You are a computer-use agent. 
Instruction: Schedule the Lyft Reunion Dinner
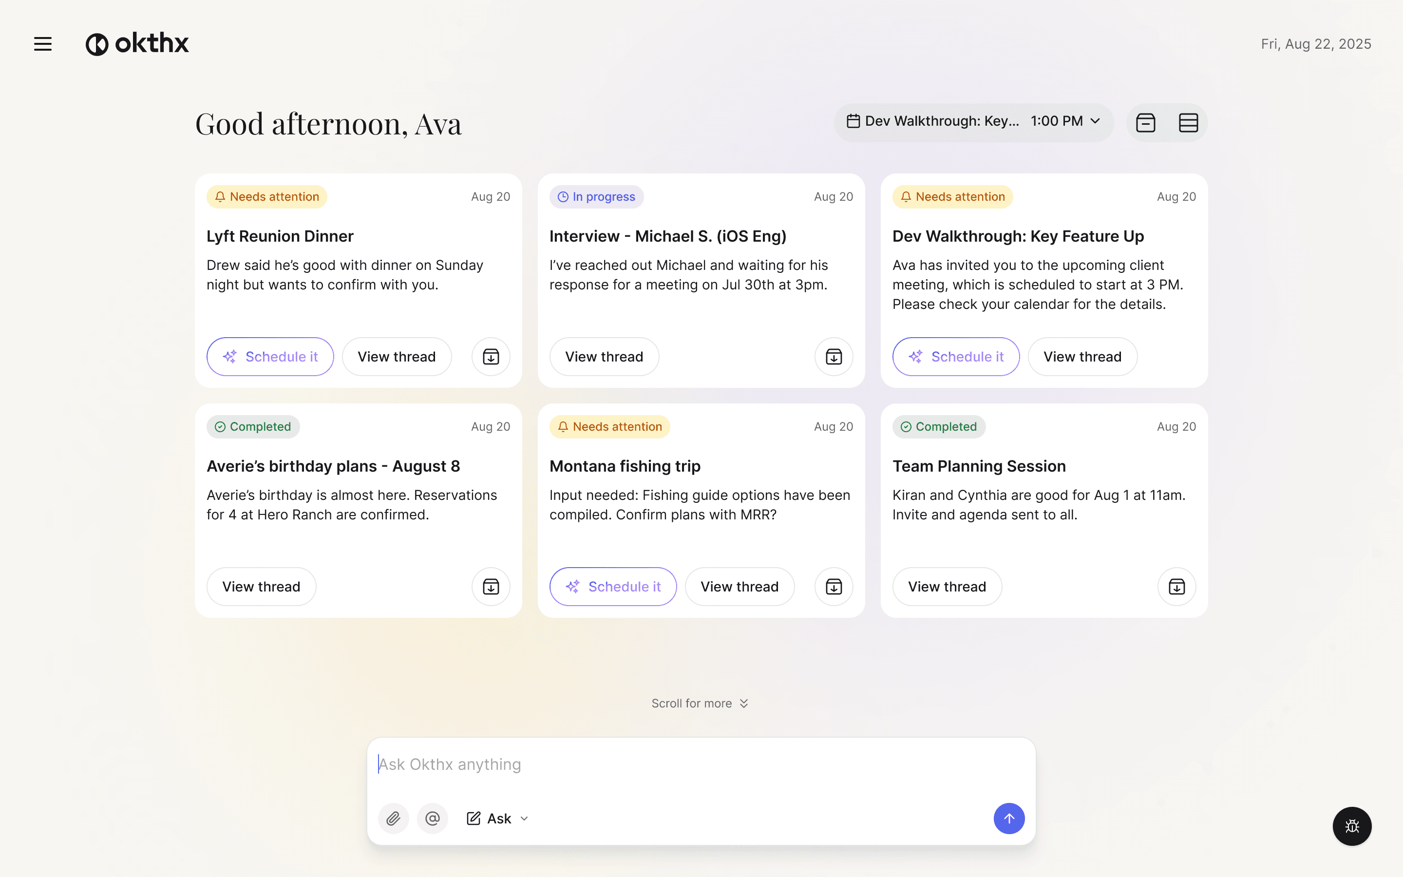point(270,356)
